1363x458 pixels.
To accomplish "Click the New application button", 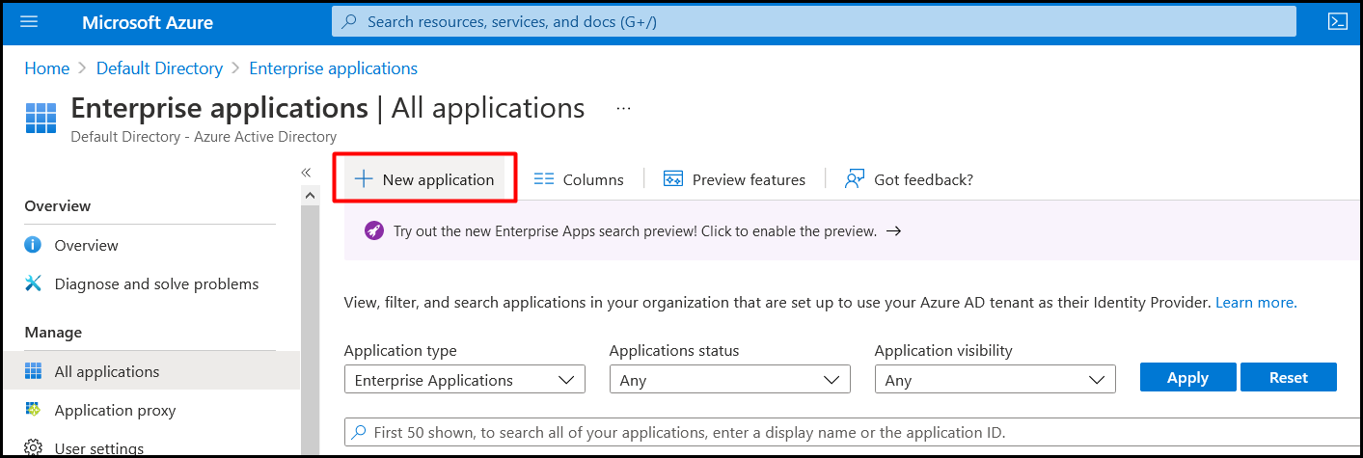I will coord(424,179).
